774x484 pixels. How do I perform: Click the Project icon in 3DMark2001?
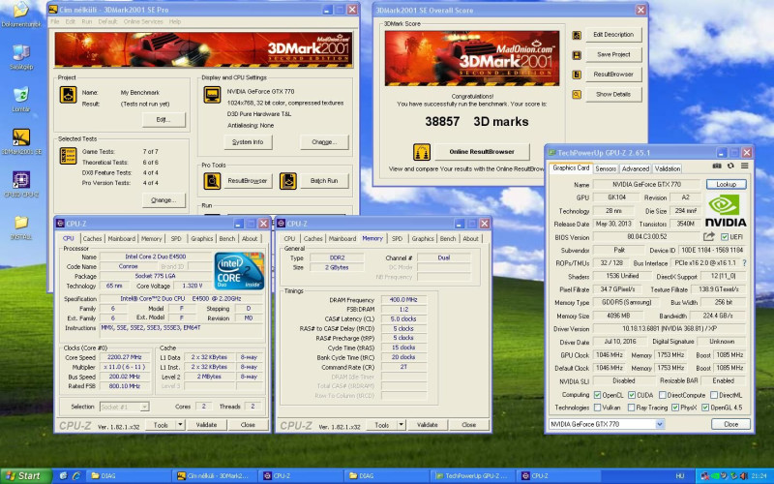[x=68, y=94]
